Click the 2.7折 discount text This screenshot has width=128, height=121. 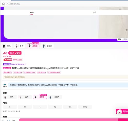[9, 57]
